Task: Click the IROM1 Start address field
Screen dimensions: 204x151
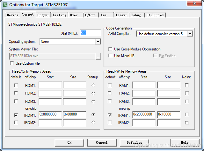Action: pyautogui.click(x=50, y=114)
